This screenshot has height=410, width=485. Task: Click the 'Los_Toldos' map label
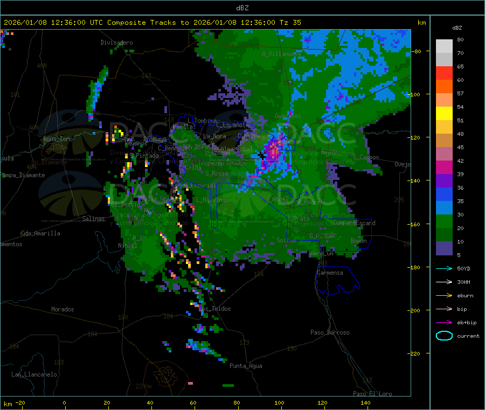point(214,309)
